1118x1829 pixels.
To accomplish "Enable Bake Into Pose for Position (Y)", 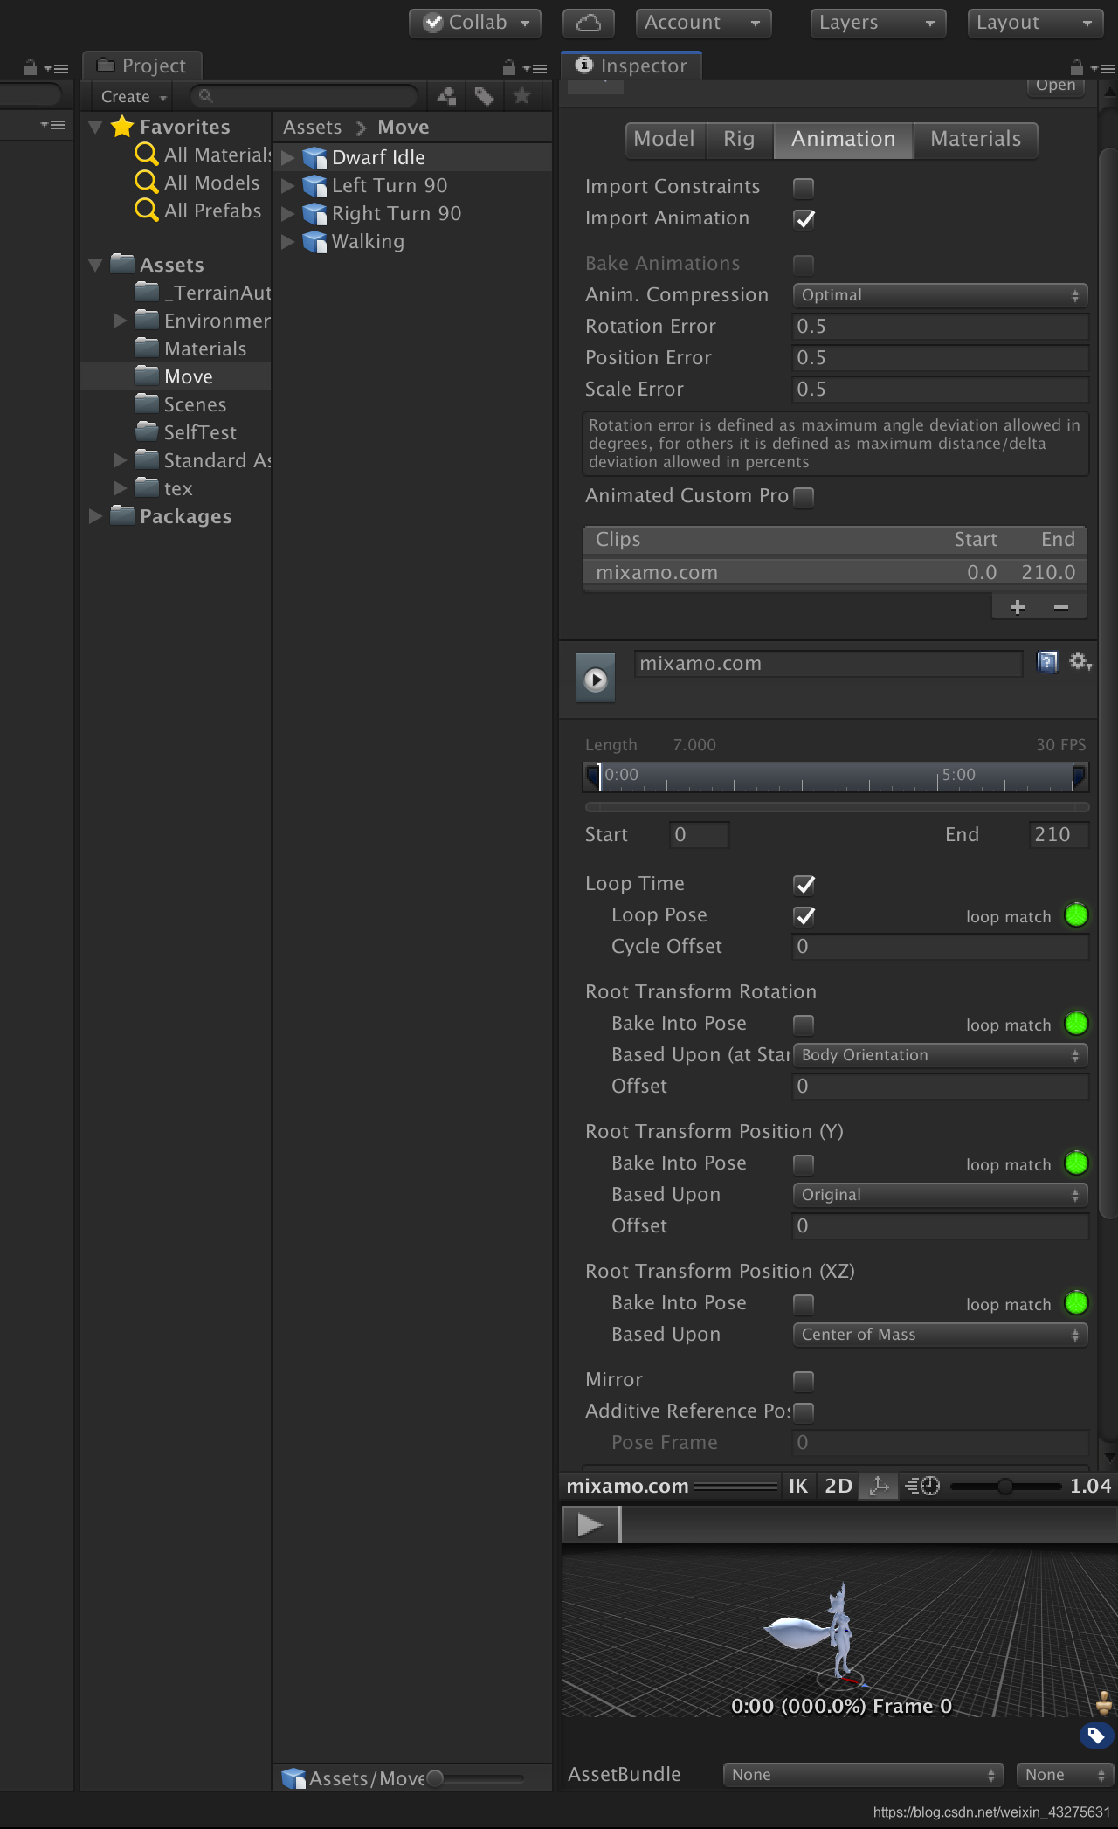I will (x=804, y=1164).
